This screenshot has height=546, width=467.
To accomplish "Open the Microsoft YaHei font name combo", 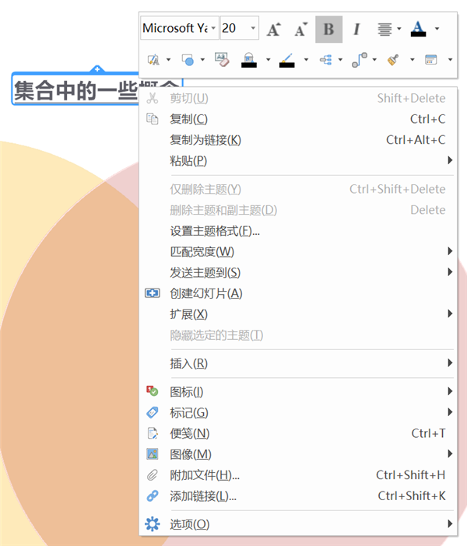I will (x=180, y=28).
